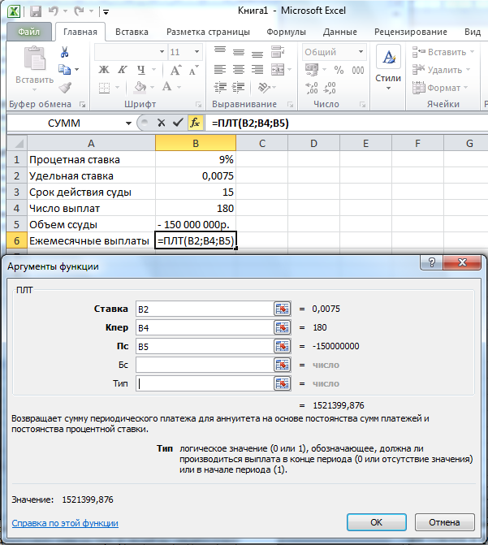Image resolution: width=488 pixels, height=545 pixels.
Task: Increase font size with large A icon
Action: (175, 70)
